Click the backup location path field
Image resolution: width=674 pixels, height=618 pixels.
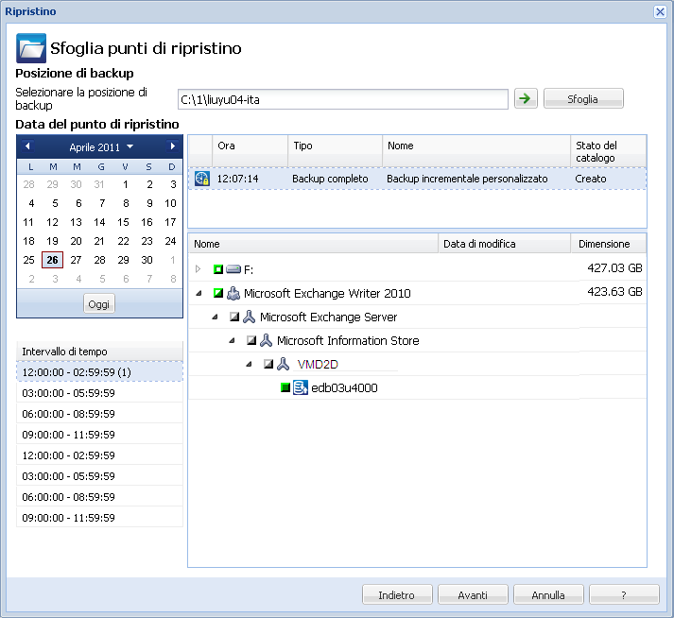(343, 99)
